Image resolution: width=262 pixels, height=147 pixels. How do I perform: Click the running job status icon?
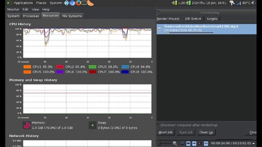(159, 29)
